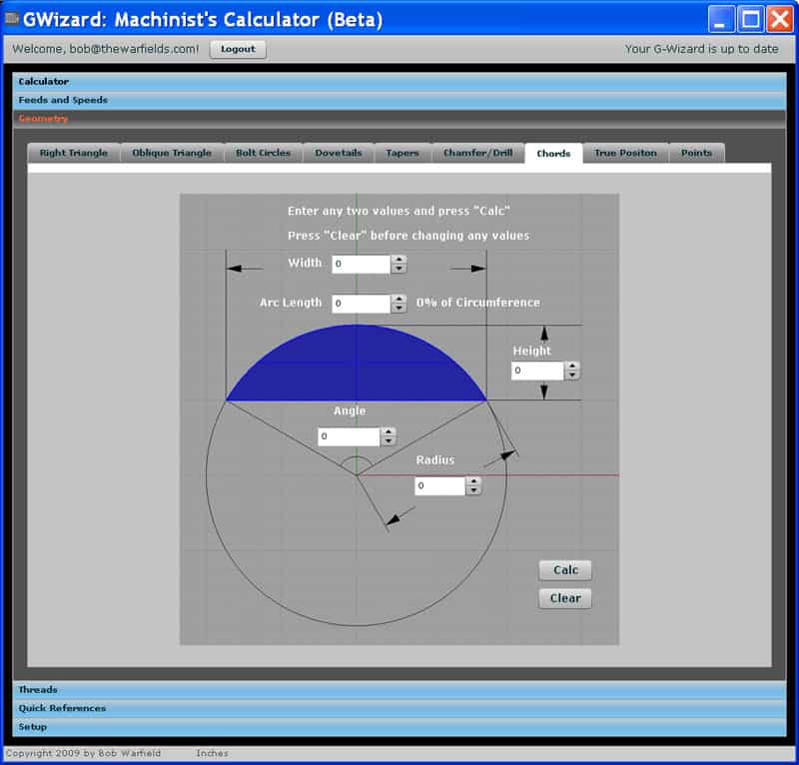Open the Quick References panel
Viewport: 799px width, 765px height.
62,708
